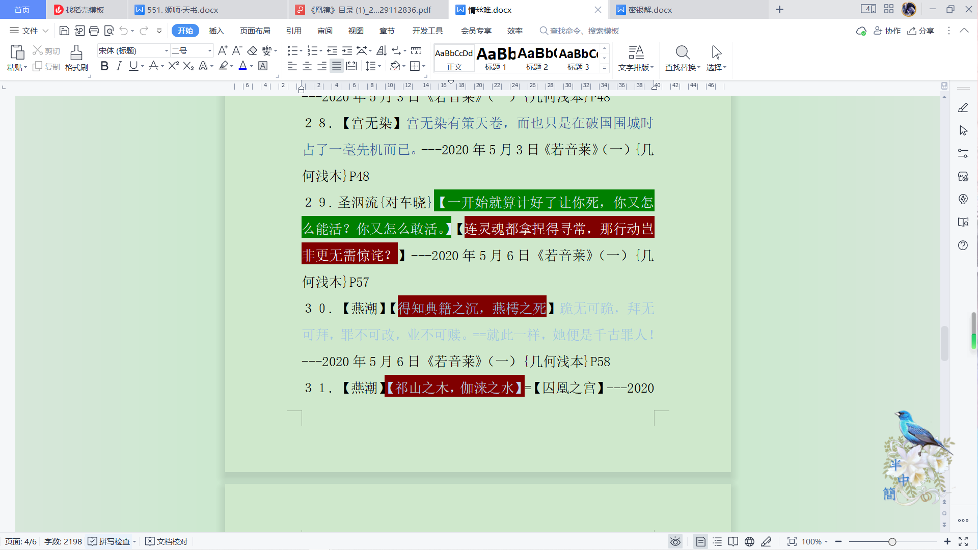Toggle Italic formatting

(x=119, y=66)
